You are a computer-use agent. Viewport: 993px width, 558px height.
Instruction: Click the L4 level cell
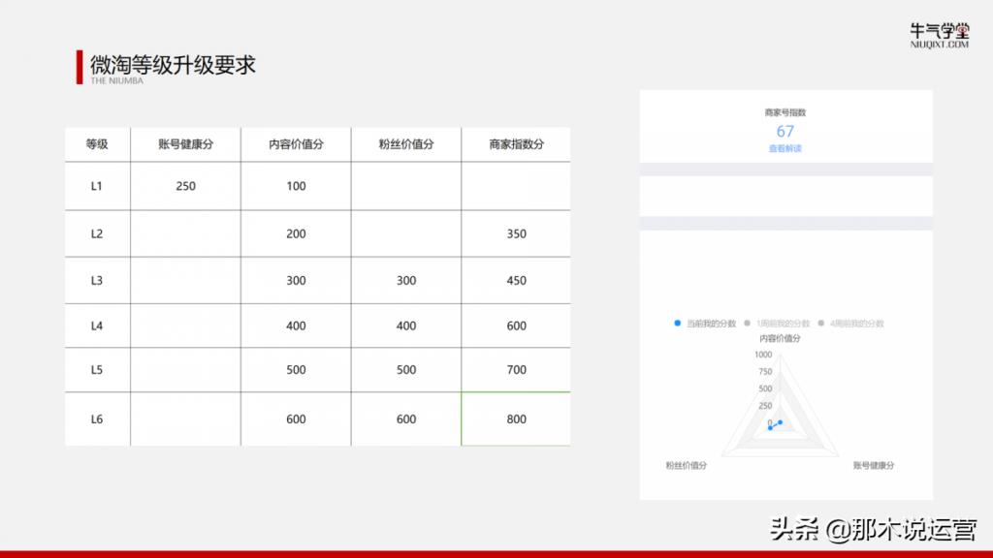click(97, 325)
